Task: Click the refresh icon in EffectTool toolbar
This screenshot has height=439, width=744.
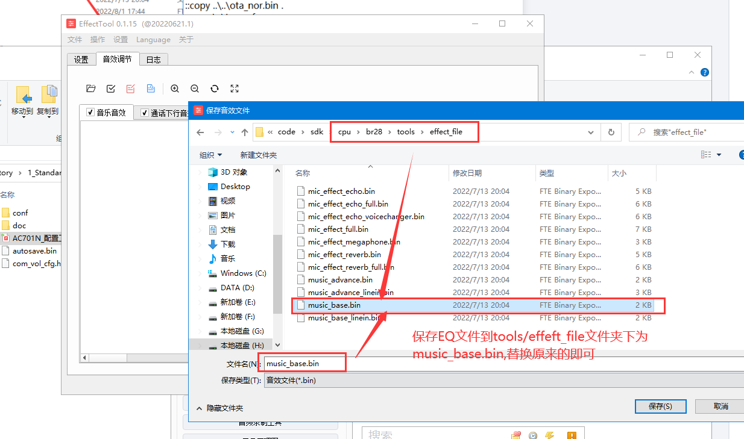Action: point(215,89)
